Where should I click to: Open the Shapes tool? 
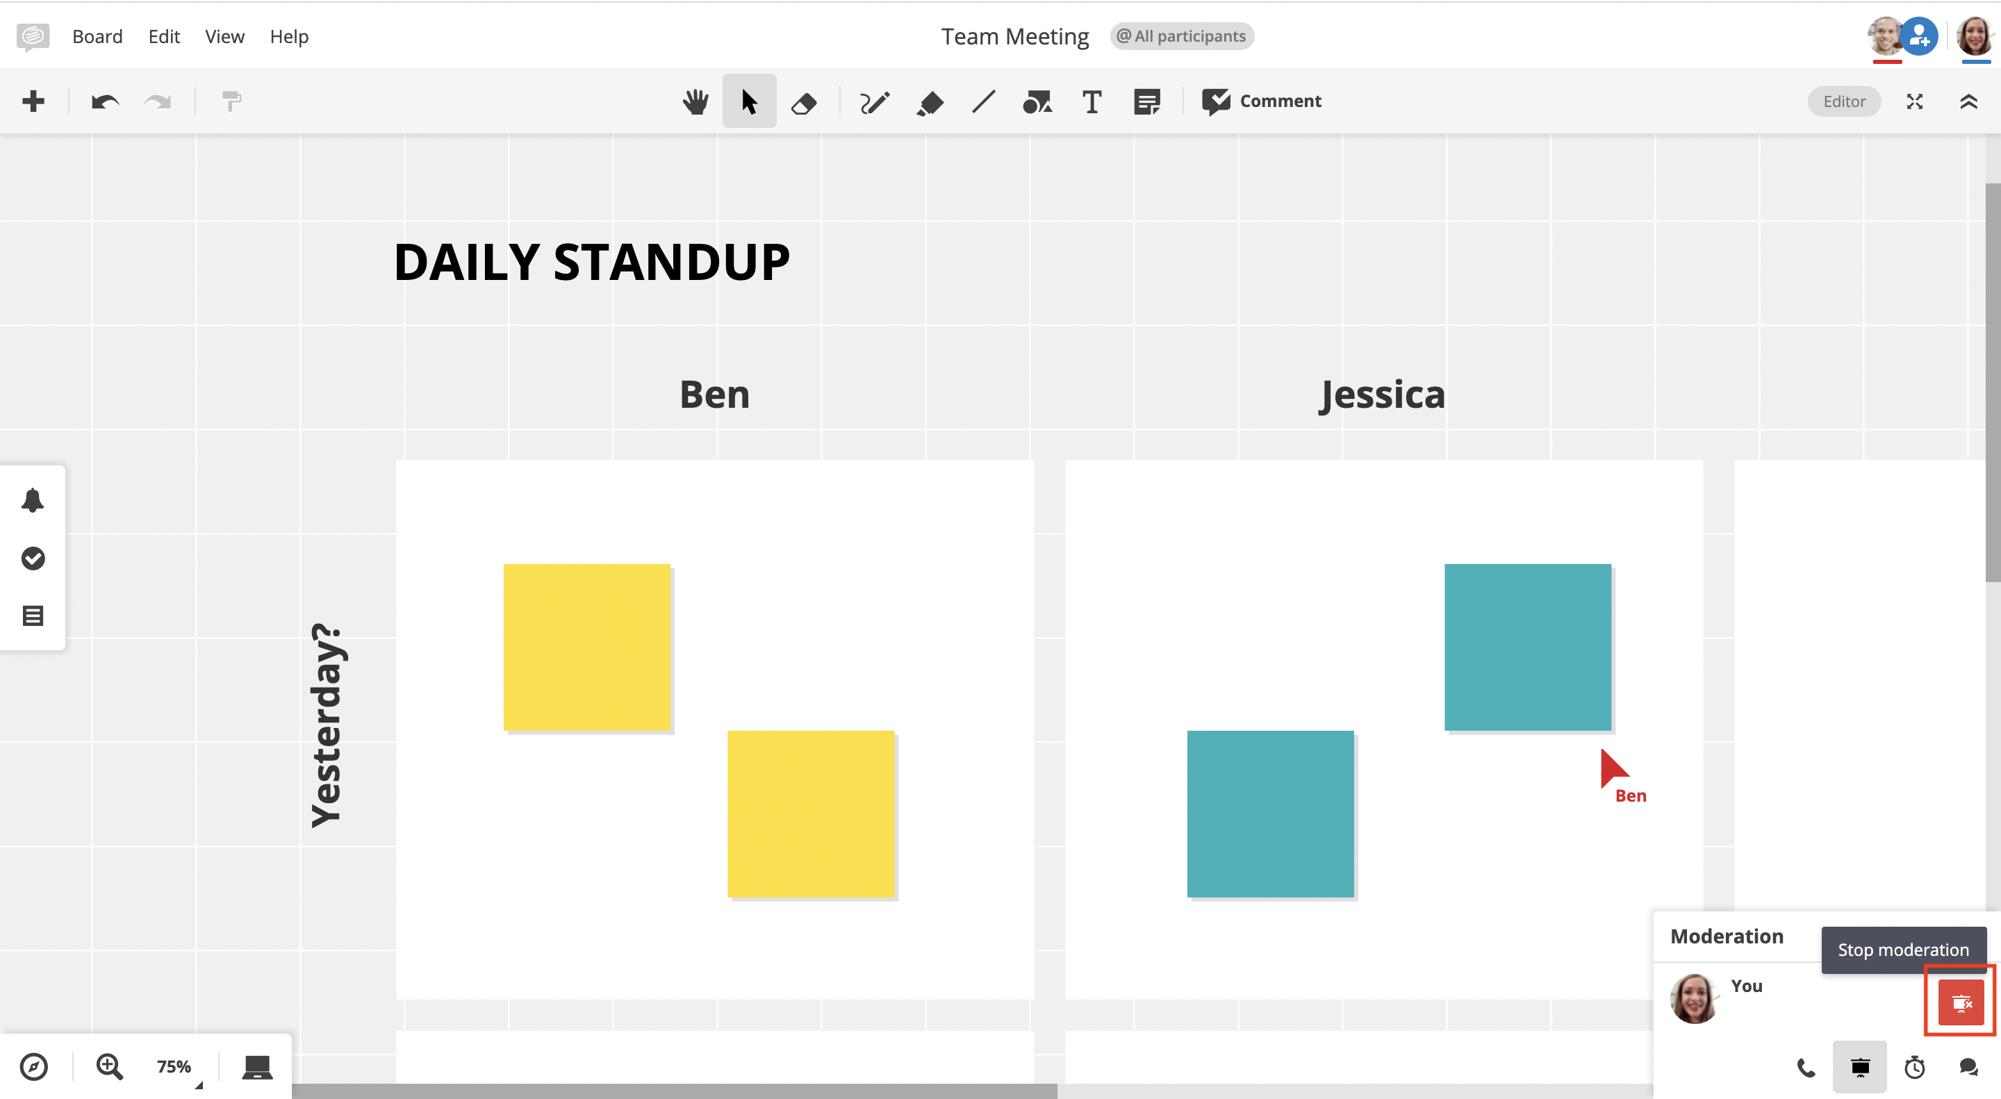[1037, 101]
